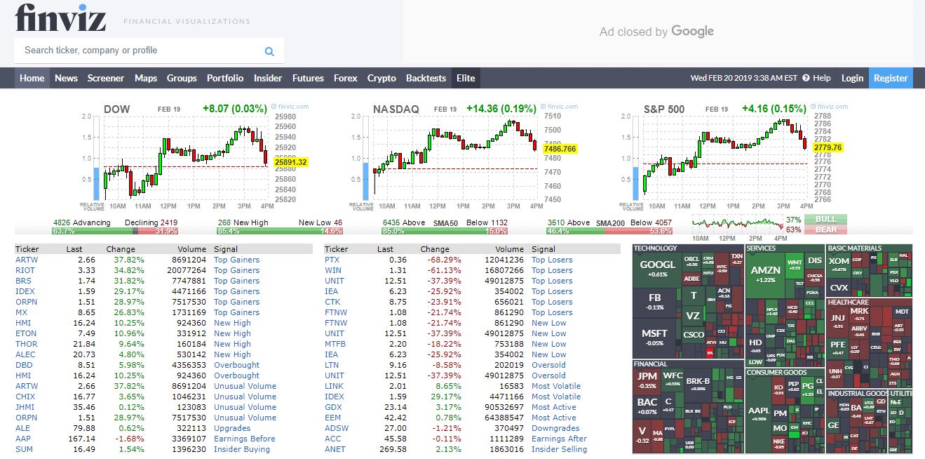This screenshot has width=925, height=459.
Task: Click the ARTW ticker in top gainers
Action: 27,260
